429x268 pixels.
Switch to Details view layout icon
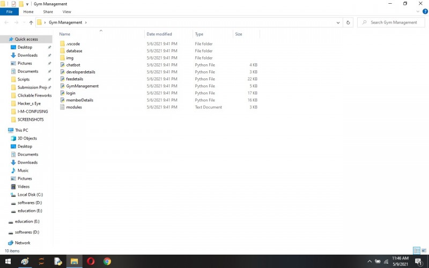coord(417,250)
